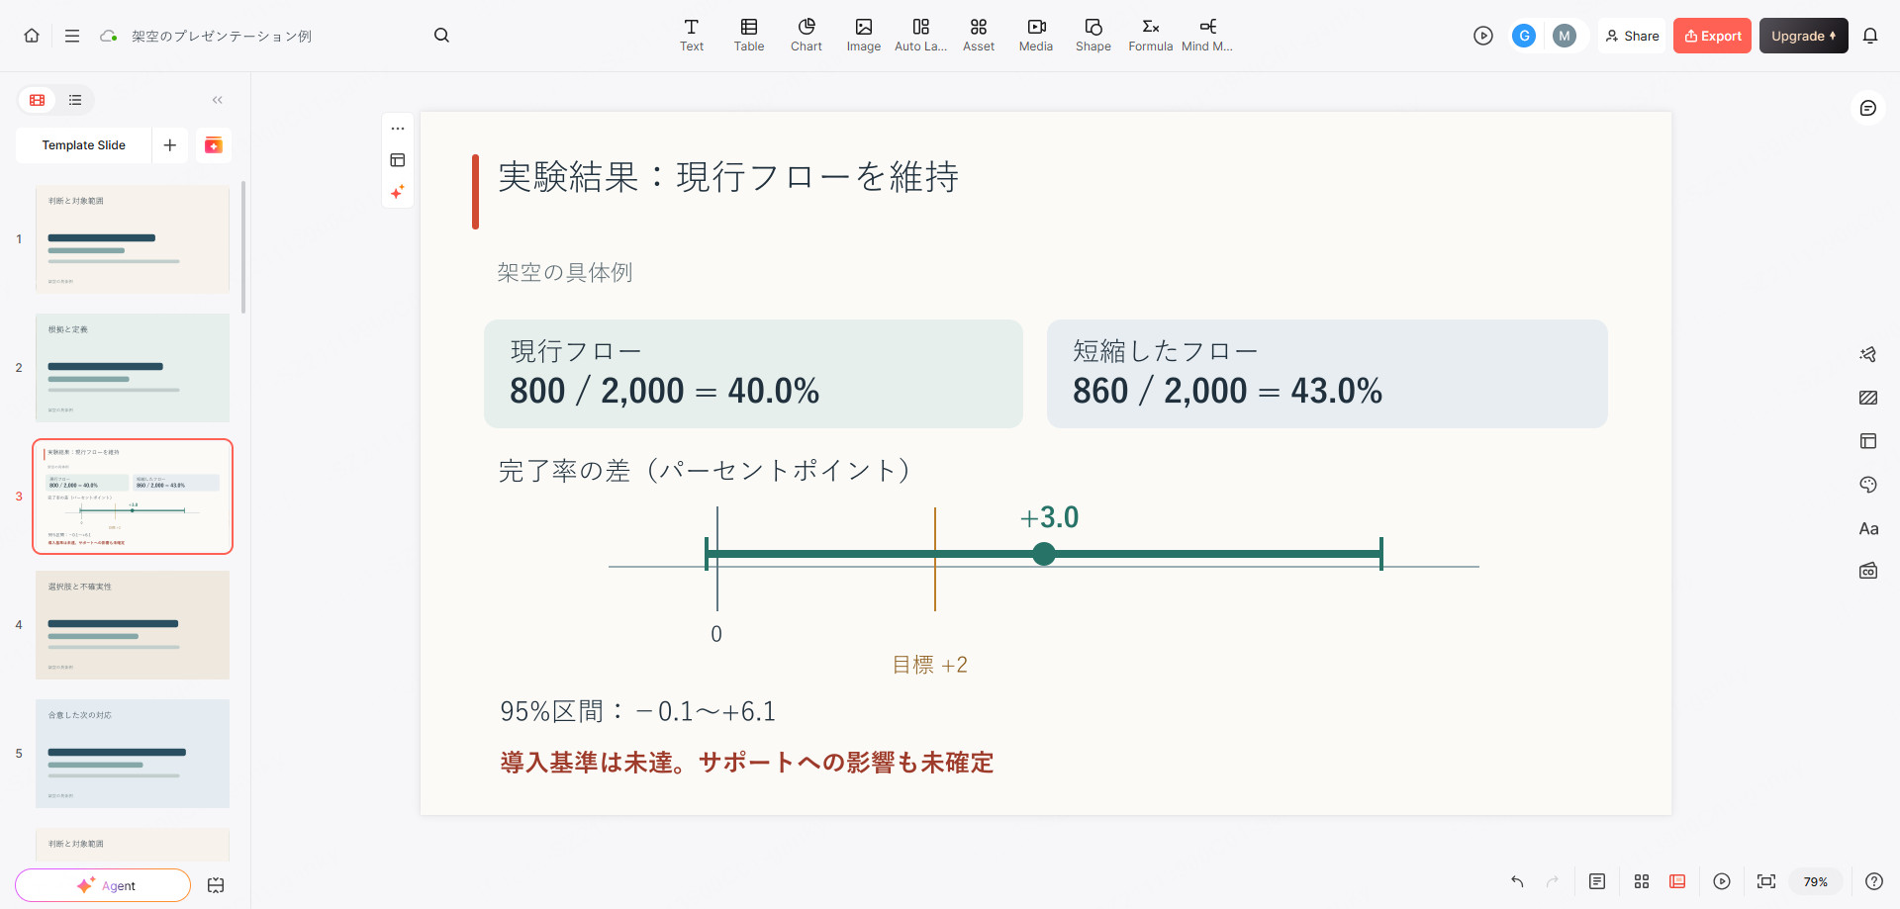Fit slide to screen
1900x909 pixels.
click(1766, 881)
